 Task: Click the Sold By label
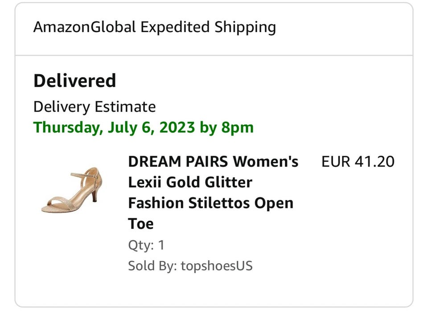[x=152, y=266]
